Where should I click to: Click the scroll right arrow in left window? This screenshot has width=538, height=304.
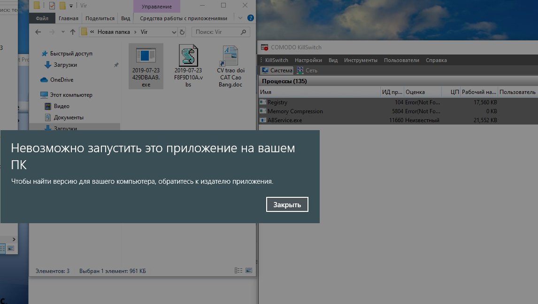click(14, 239)
